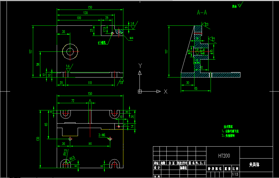Image resolution: width=279 pixels, height=178 pixels.
Task: Click the '18' dimension in section A-A
Action: (x=197, y=61)
